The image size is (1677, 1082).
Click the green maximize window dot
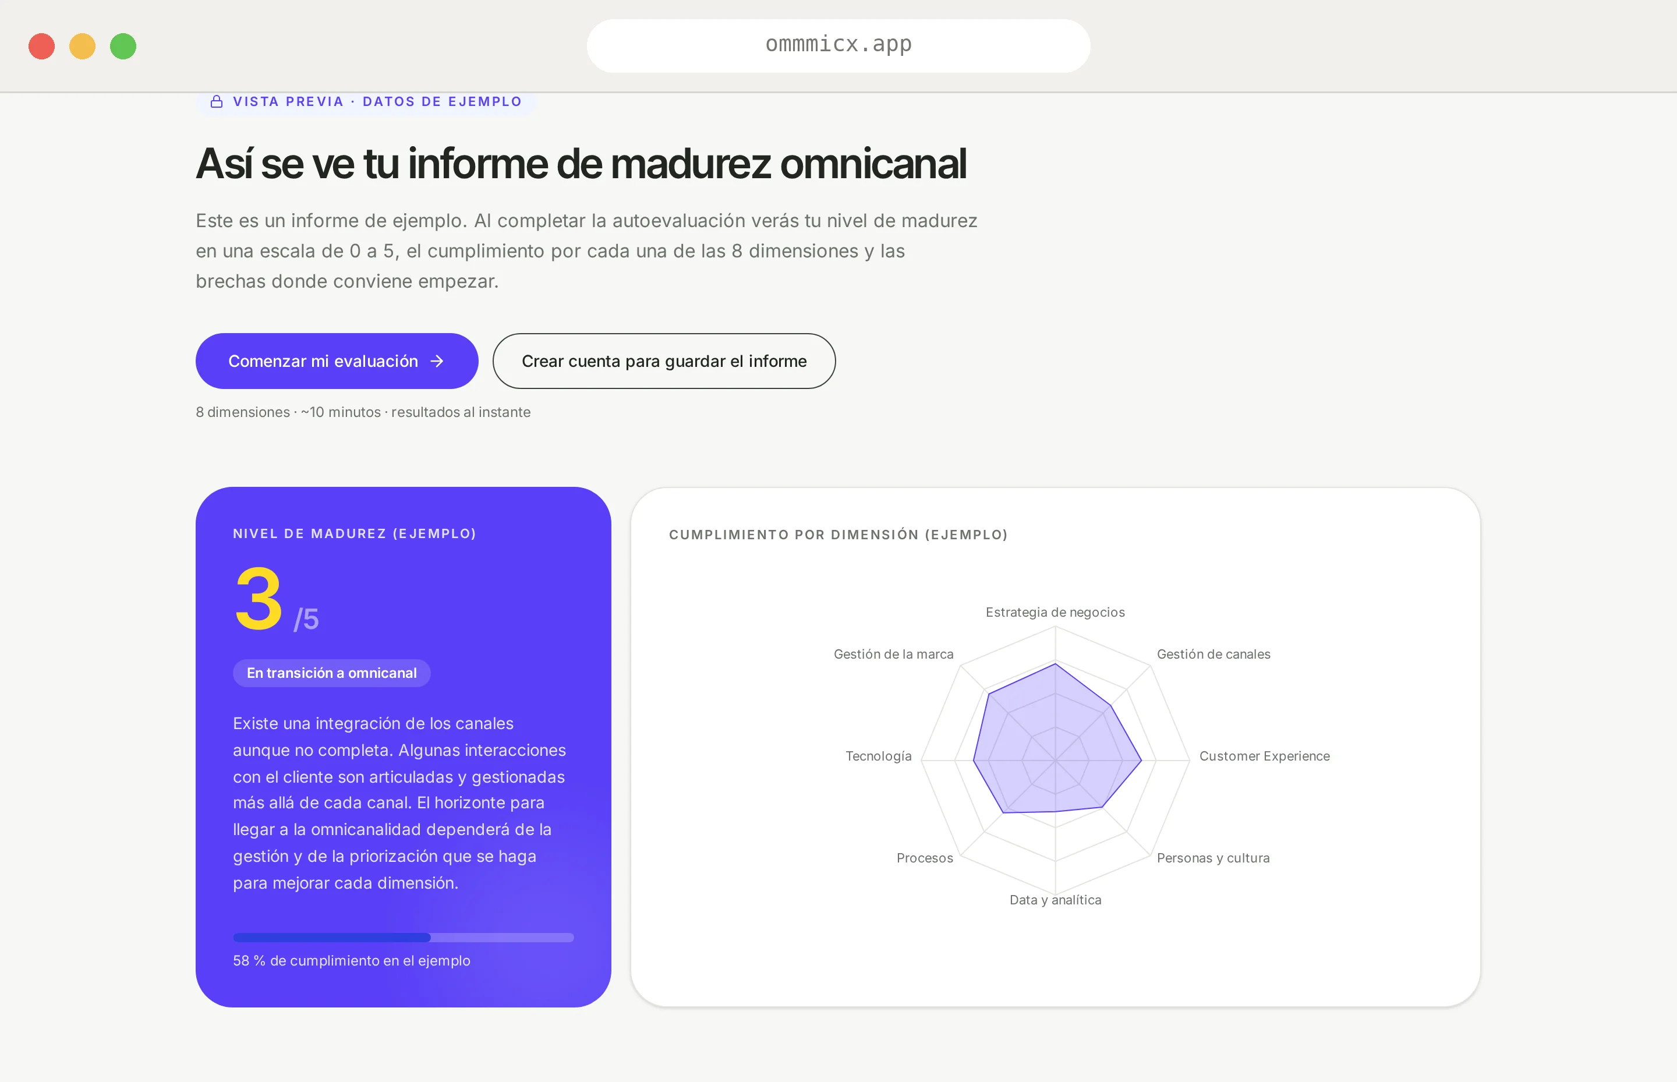click(123, 47)
